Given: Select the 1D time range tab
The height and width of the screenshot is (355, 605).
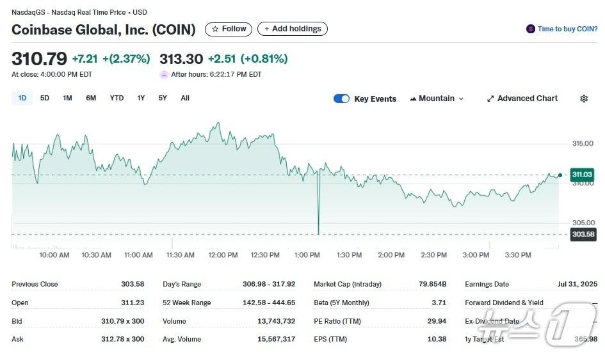Looking at the screenshot, I should click(x=22, y=98).
